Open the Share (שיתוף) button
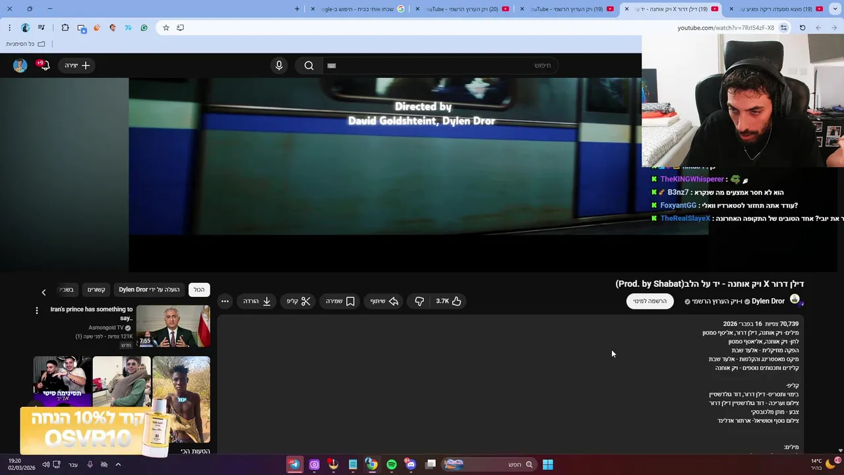The image size is (844, 475). [x=384, y=301]
